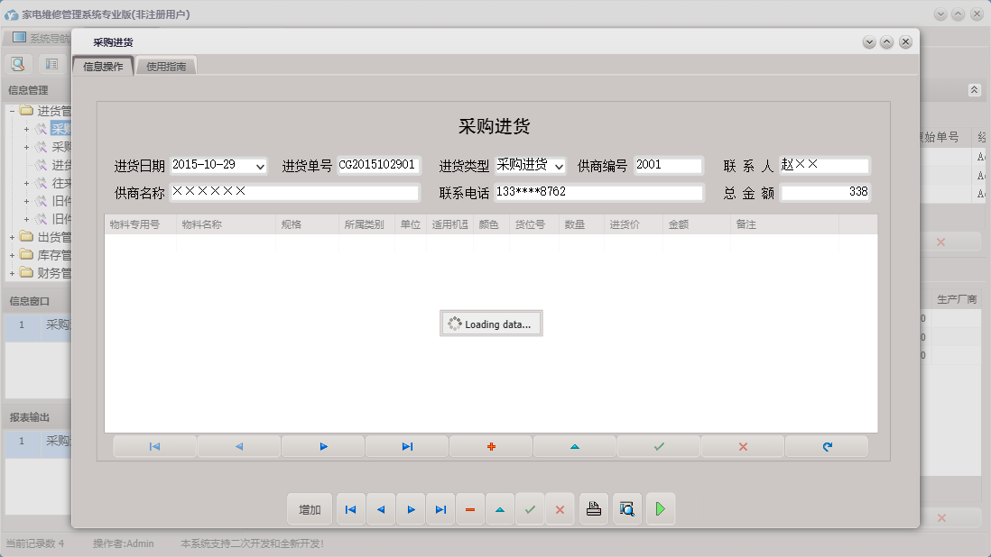Jump to last record using bottom navigation icon
The width and height of the screenshot is (991, 557).
(x=440, y=509)
